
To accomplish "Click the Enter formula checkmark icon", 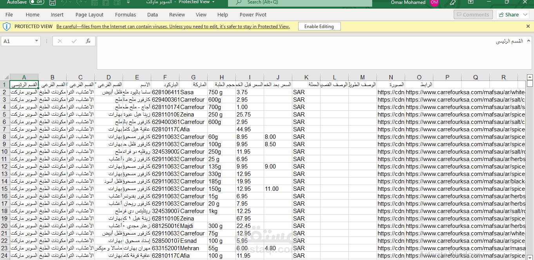I will (x=74, y=41).
